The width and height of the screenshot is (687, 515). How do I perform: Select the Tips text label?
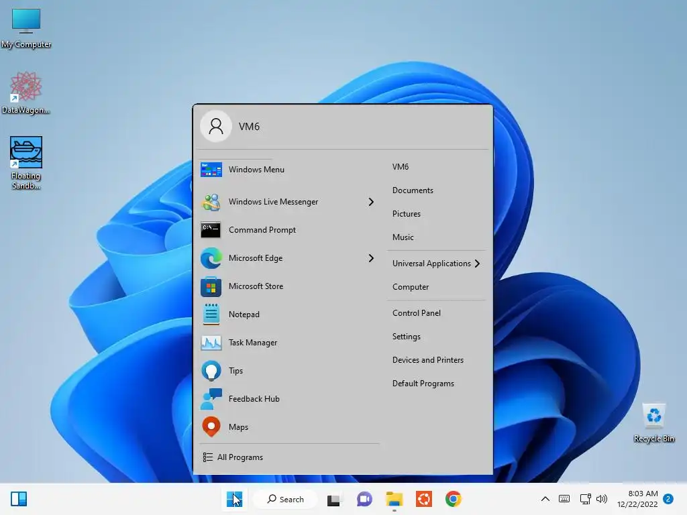[235, 371]
